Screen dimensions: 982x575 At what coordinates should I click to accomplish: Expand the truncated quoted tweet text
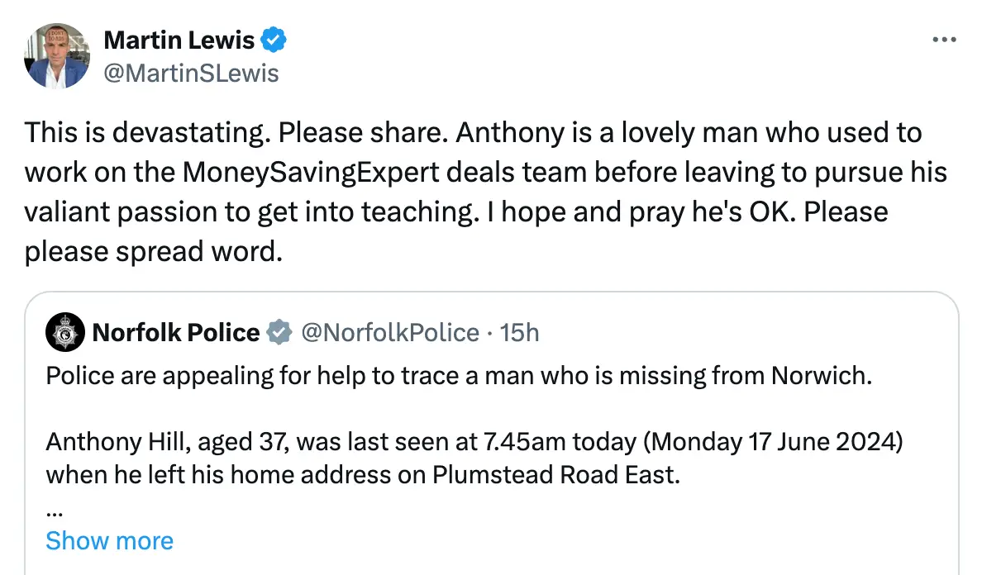click(110, 540)
